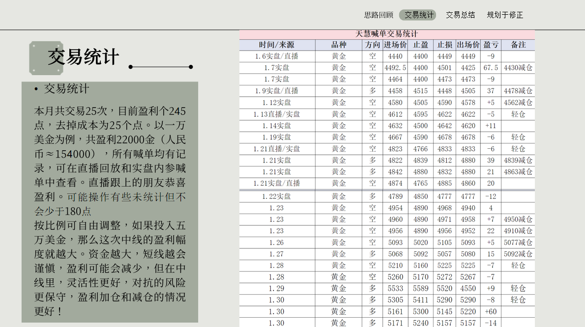
Task: Click entry price 5171 cell
Action: [x=395, y=323]
